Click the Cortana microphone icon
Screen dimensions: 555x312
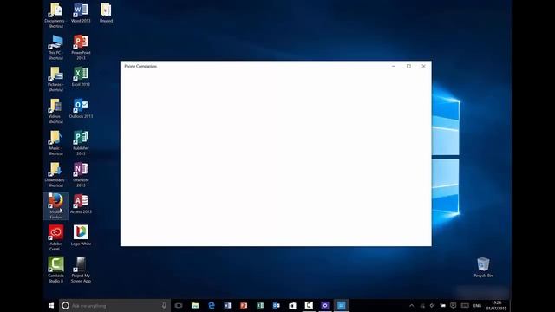[164, 305]
